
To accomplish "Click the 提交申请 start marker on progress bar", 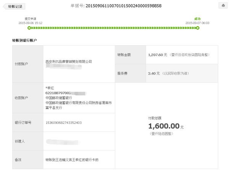I will 29,28.
